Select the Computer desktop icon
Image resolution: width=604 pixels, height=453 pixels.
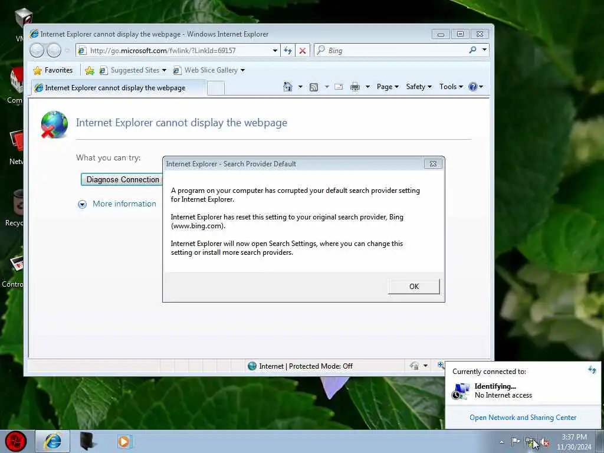(15, 86)
